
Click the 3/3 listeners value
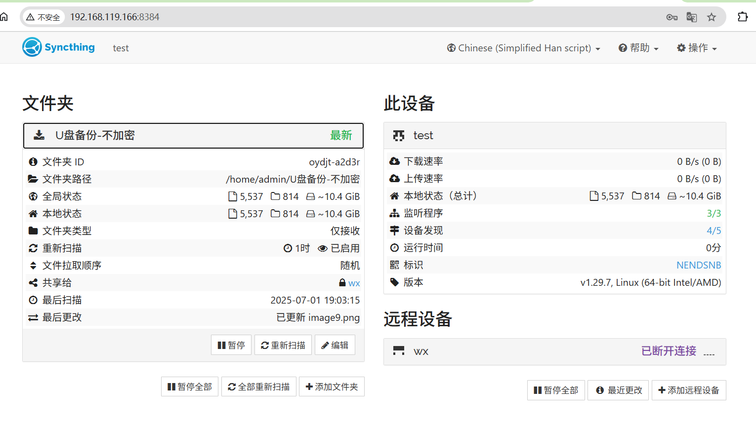714,213
